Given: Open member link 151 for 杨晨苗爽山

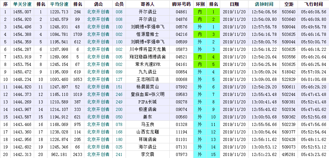Looking at the screenshot, I should point(119,87).
